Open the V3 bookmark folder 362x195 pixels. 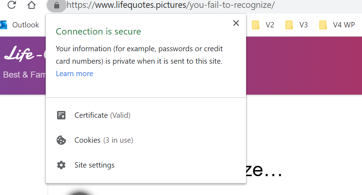pos(297,25)
